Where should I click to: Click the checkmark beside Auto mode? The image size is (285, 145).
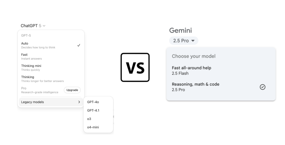(79, 45)
